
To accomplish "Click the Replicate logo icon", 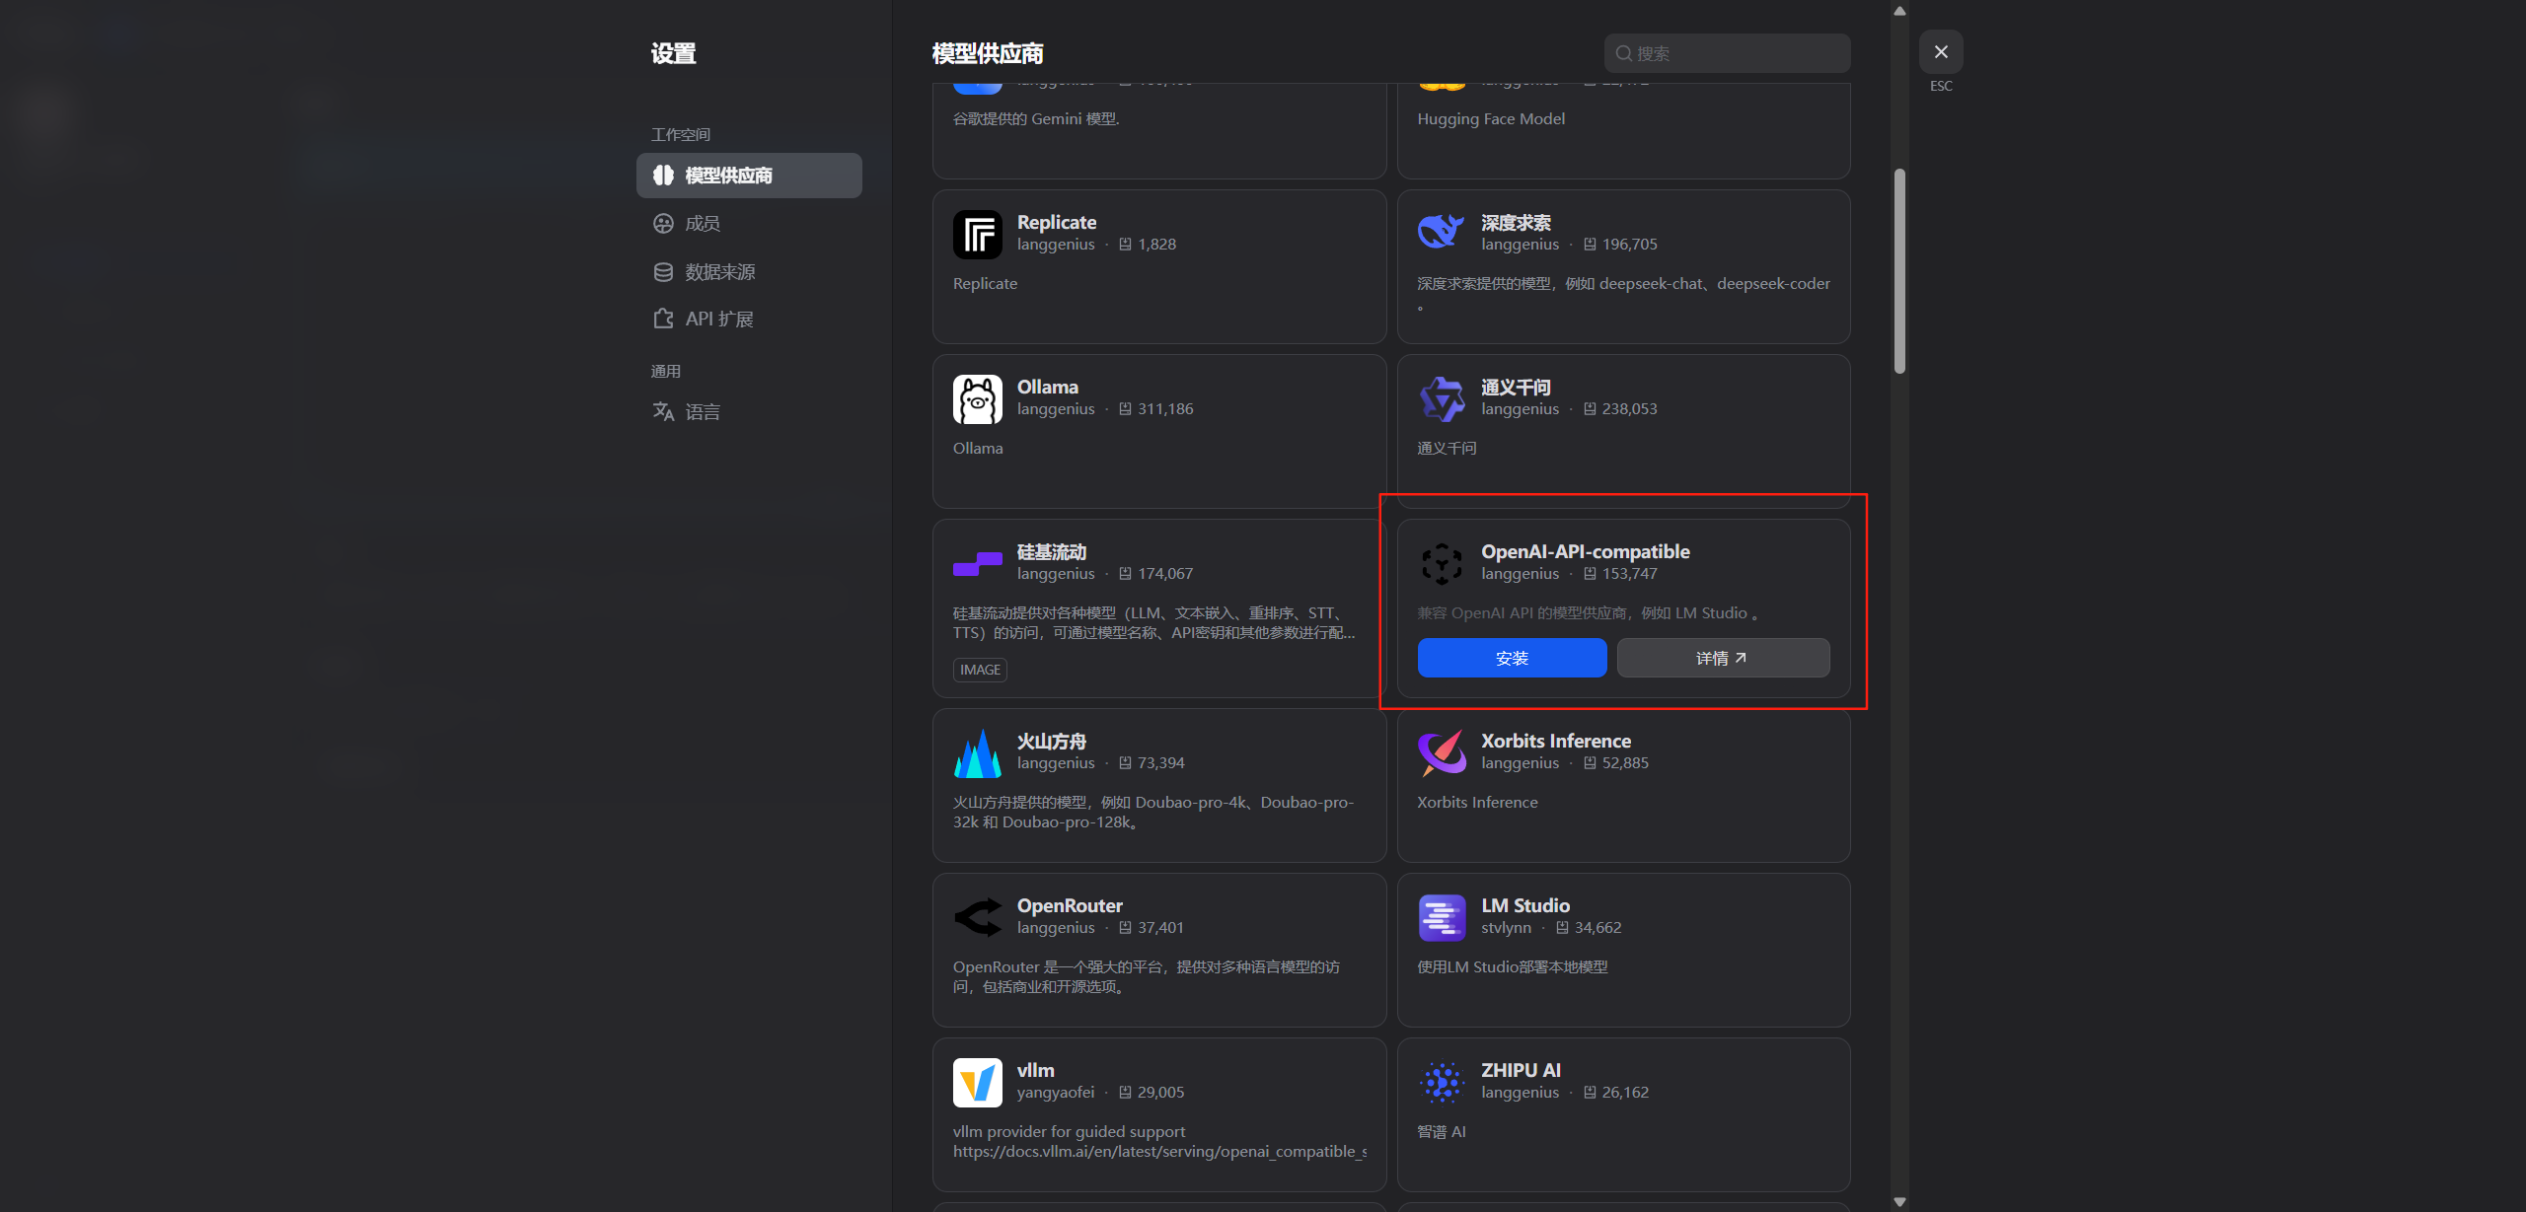I will point(978,235).
